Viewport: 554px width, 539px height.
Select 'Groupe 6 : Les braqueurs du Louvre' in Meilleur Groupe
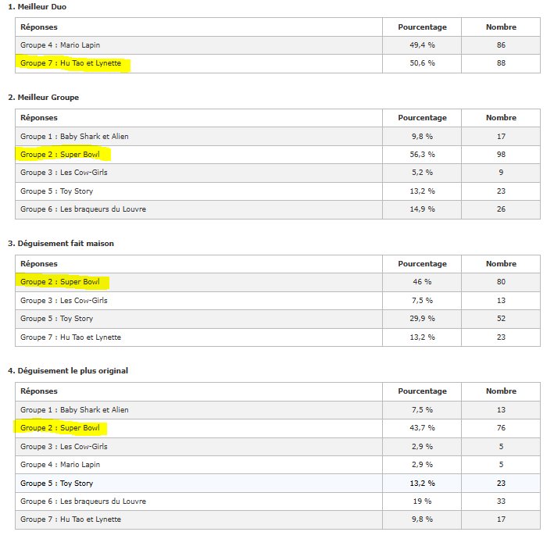click(x=83, y=209)
